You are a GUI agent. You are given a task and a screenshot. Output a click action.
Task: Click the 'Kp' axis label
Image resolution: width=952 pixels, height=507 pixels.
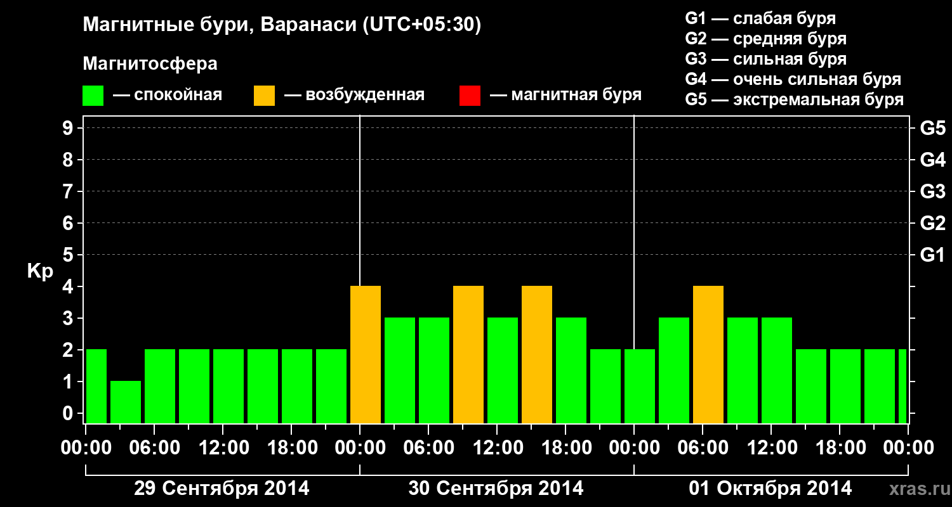[40, 272]
